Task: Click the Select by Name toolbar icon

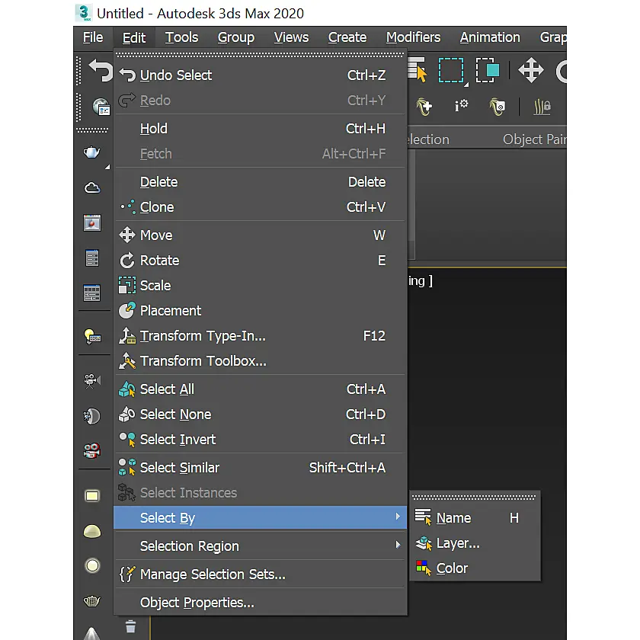Action: coord(418,71)
